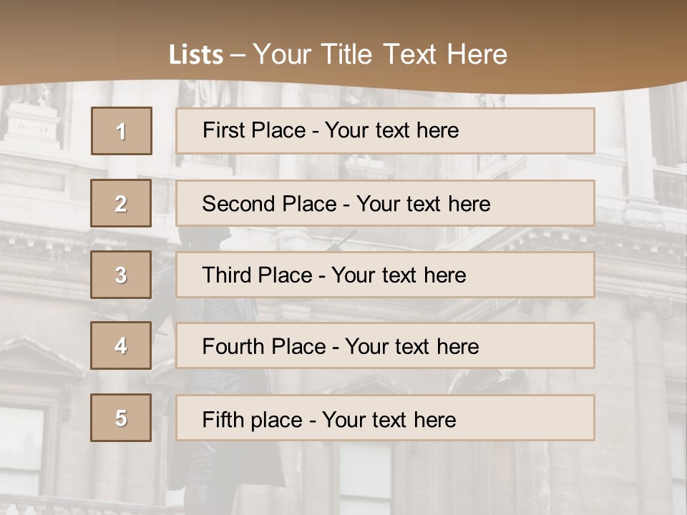Click 'Your text here' in the Second Place bar

(x=423, y=204)
